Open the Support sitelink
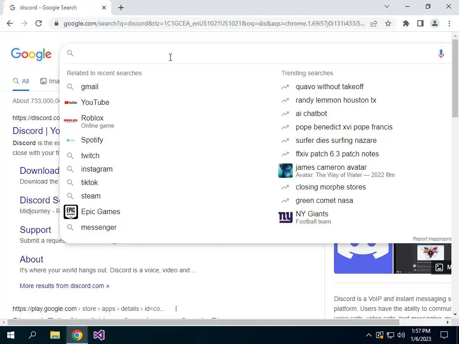This screenshot has width=459, height=344. click(x=35, y=230)
